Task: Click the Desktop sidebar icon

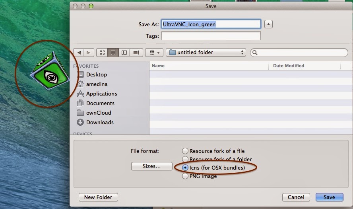Action: [x=80, y=74]
